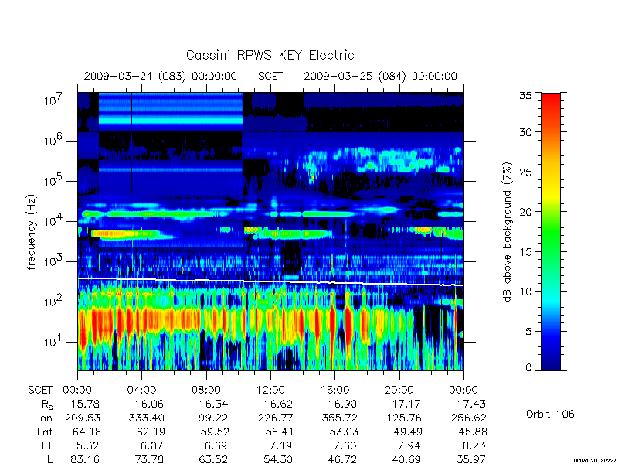Click the colorbar value '10'
618x464 pixels.
[x=528, y=292]
